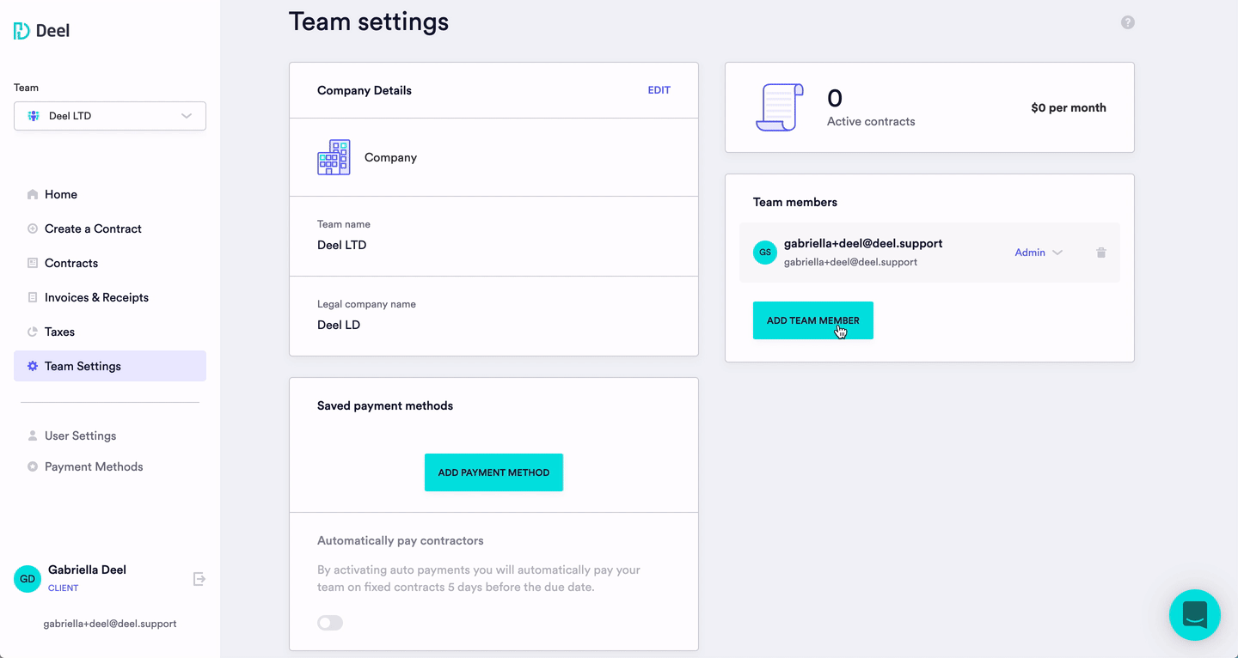Click the Invoices & Receipts icon

[x=33, y=297]
